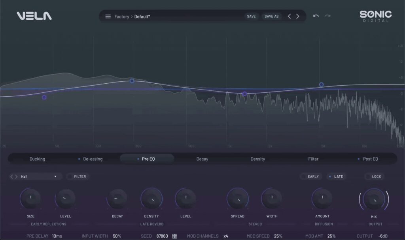Click the late reverb DECAY knob
The image size is (405, 240).
117,199
